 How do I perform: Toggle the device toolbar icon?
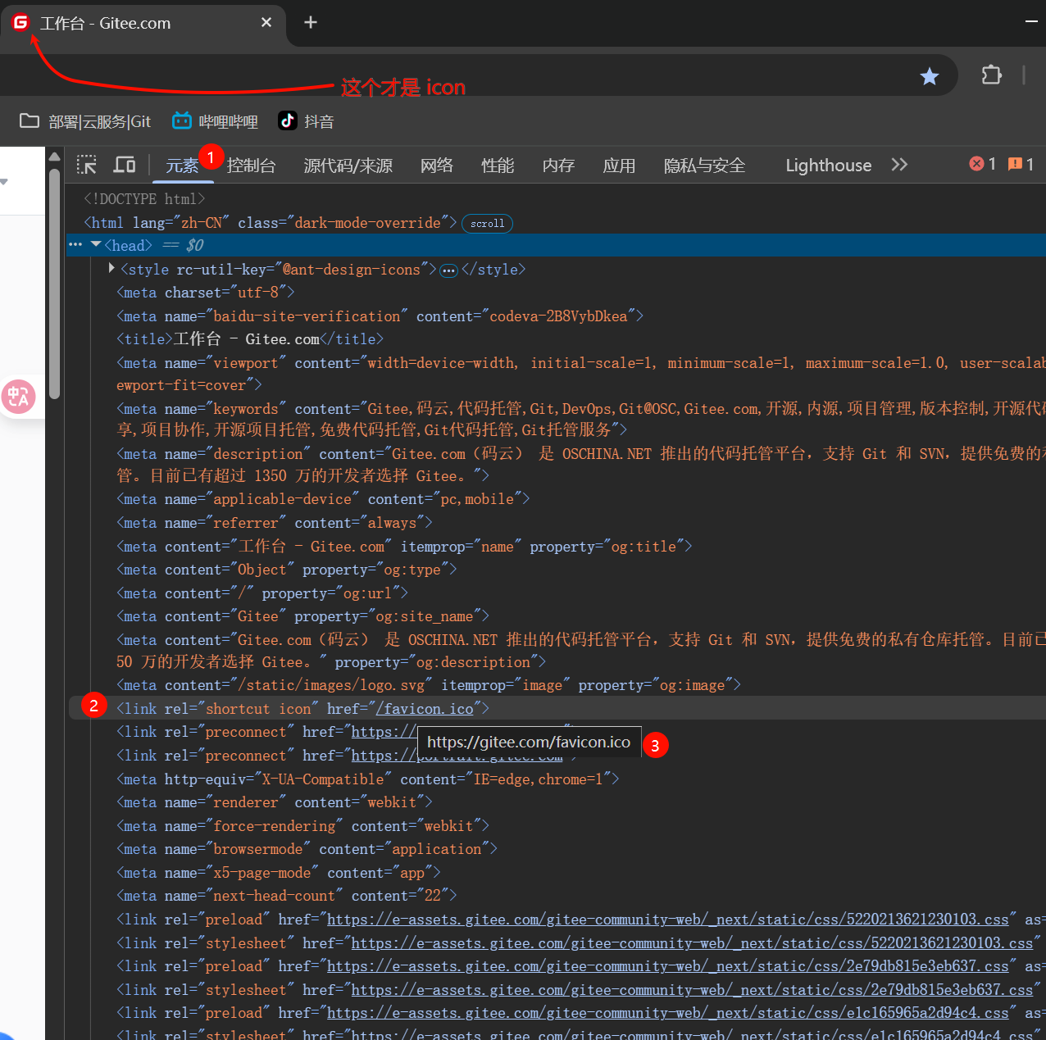tap(125, 165)
